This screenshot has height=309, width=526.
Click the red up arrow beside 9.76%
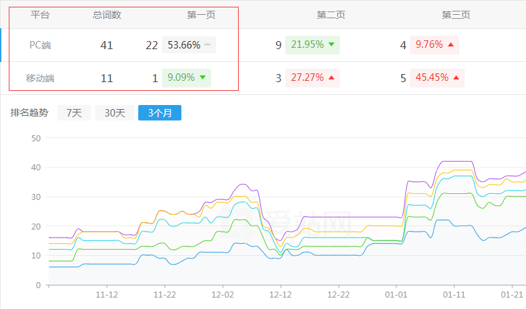pos(450,45)
